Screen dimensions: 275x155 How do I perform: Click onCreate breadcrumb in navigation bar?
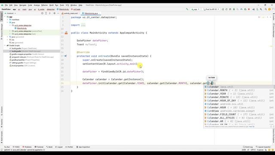(76, 9)
